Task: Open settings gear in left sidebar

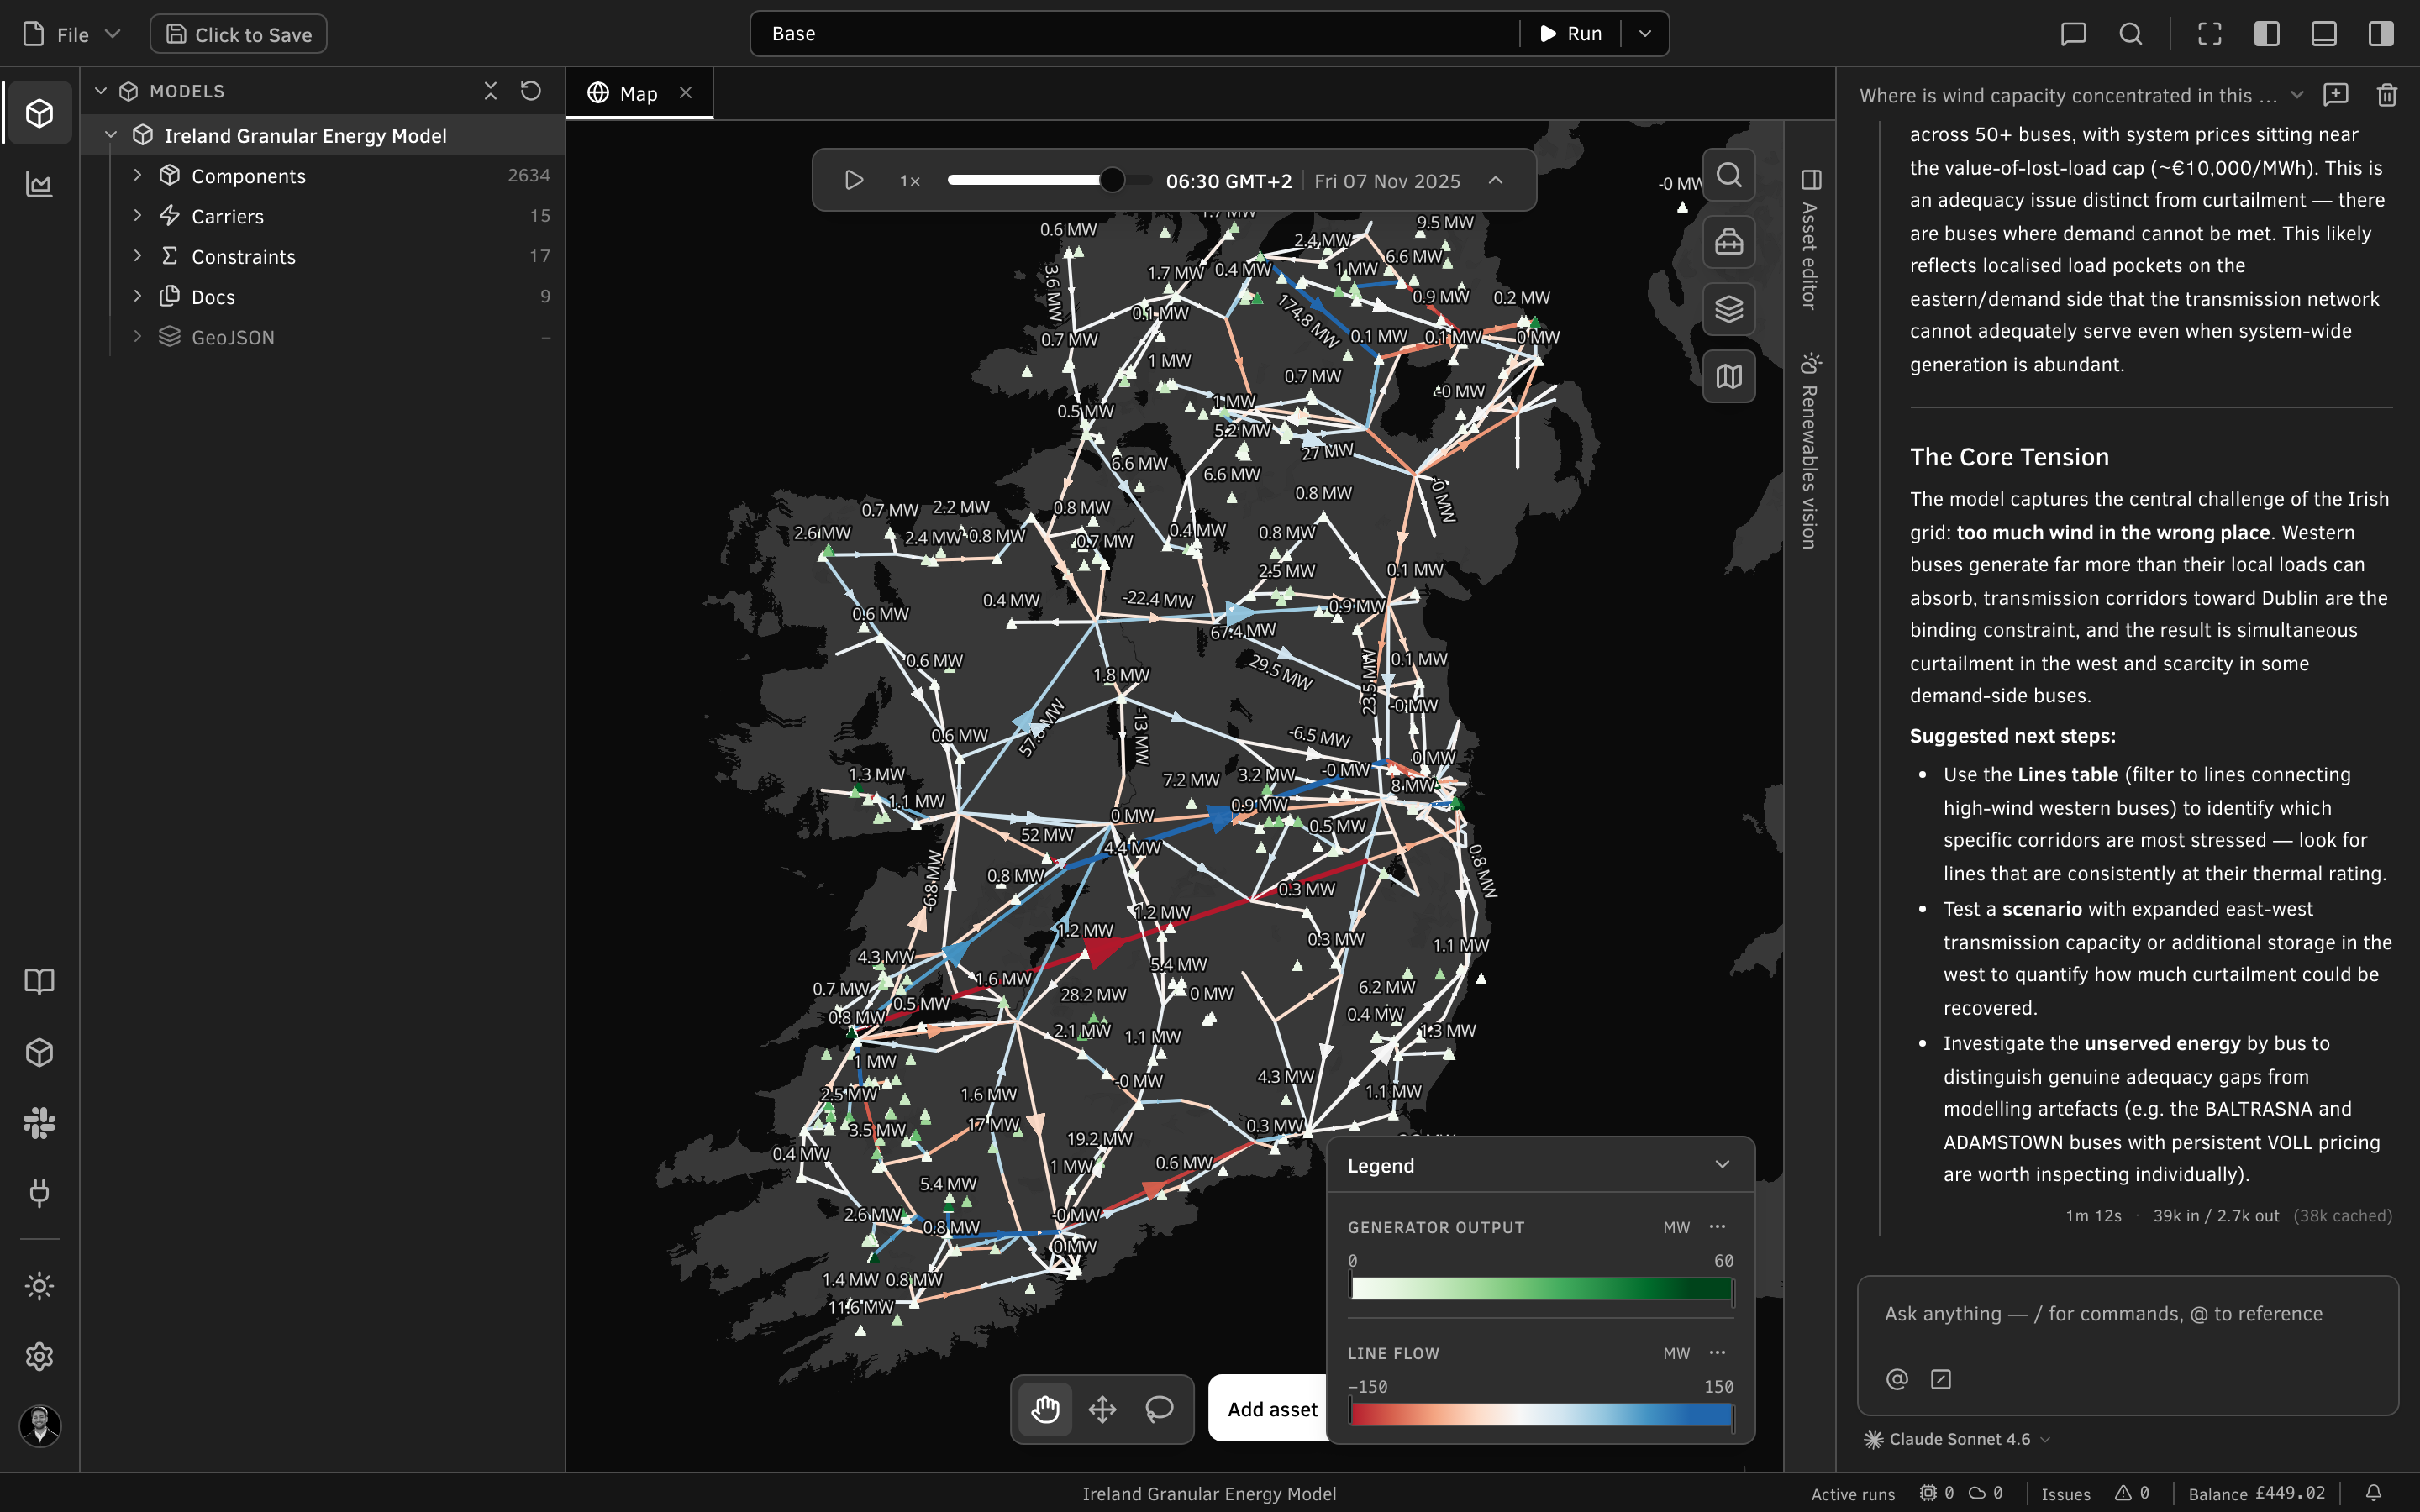Action: (40, 1356)
